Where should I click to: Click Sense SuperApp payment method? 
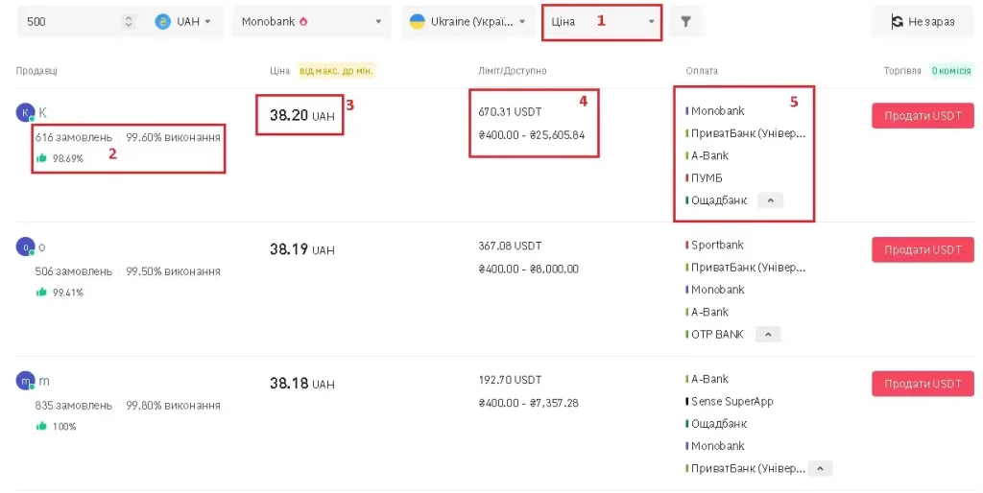click(x=732, y=402)
